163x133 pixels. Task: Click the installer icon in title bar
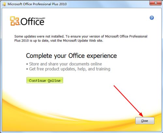click(4, 4)
